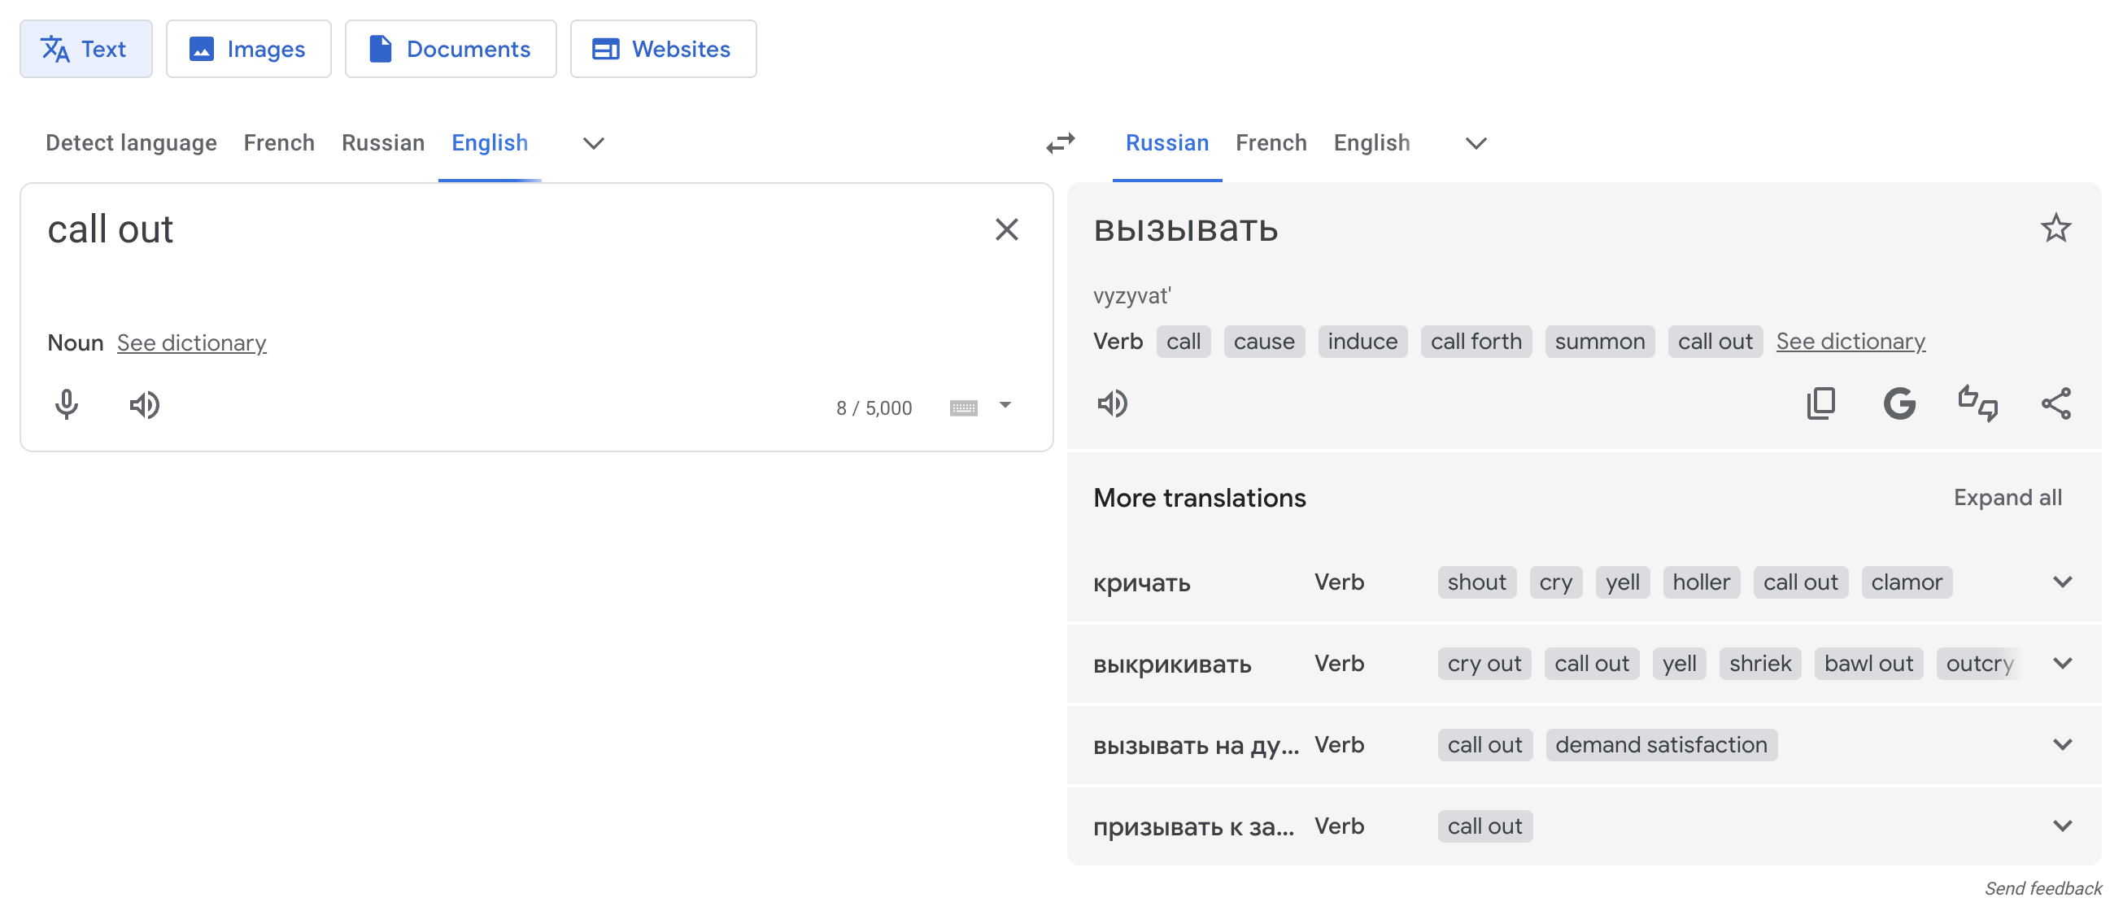Share the translation
The image size is (2123, 924).
2055,403
